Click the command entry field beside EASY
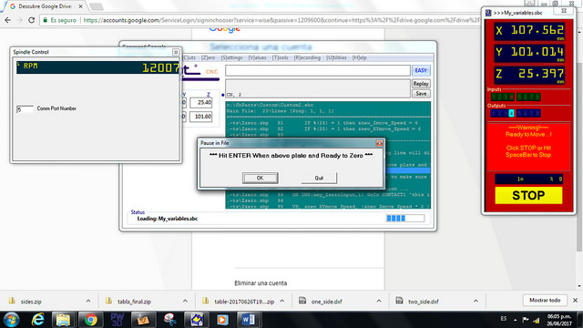 [x=318, y=70]
